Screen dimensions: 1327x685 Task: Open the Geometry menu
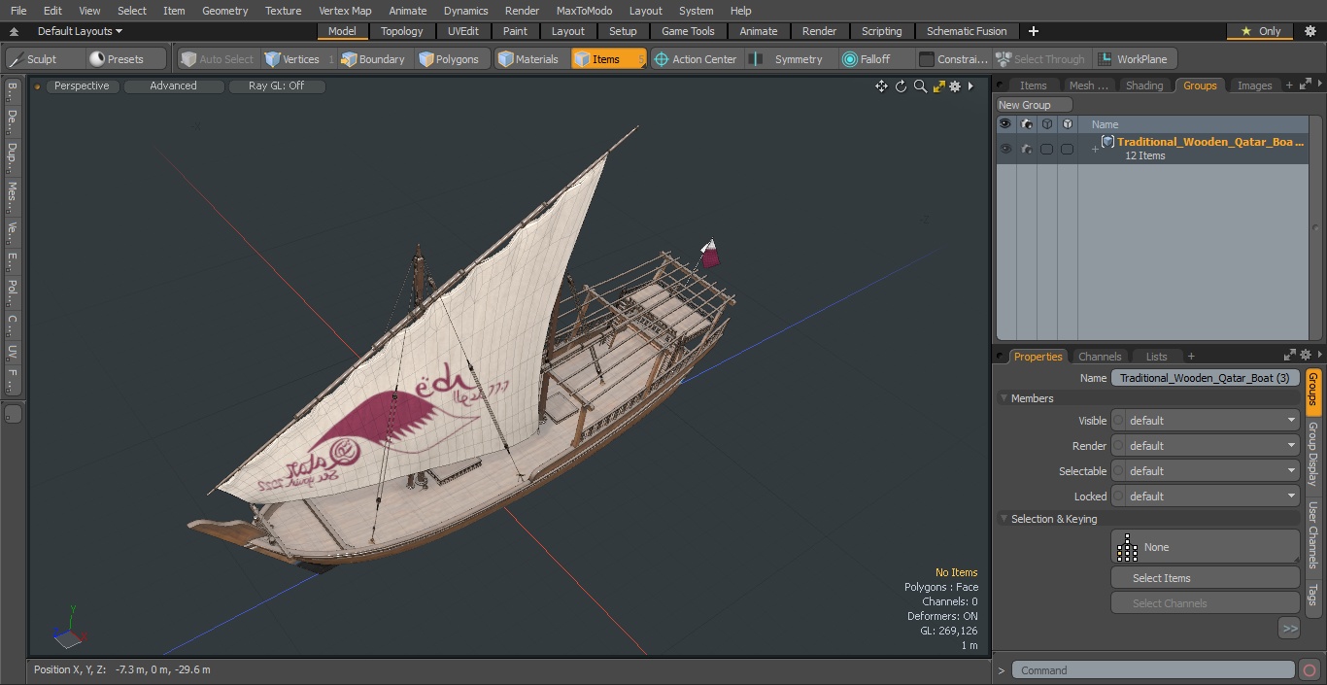coord(224,11)
